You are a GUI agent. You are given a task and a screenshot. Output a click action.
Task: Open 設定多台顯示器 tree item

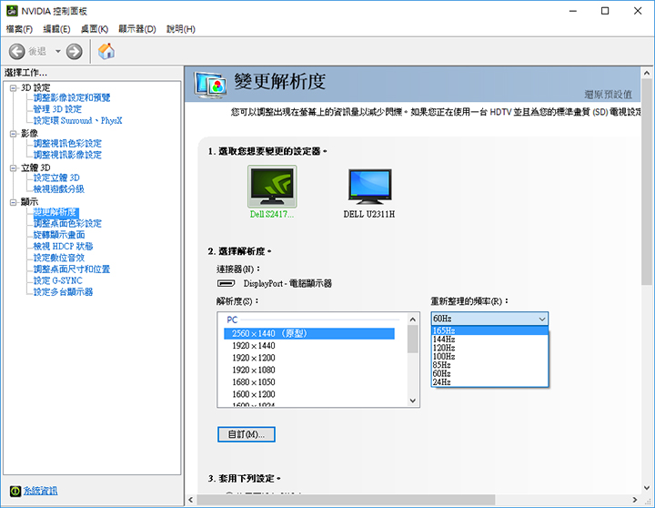click(x=63, y=292)
